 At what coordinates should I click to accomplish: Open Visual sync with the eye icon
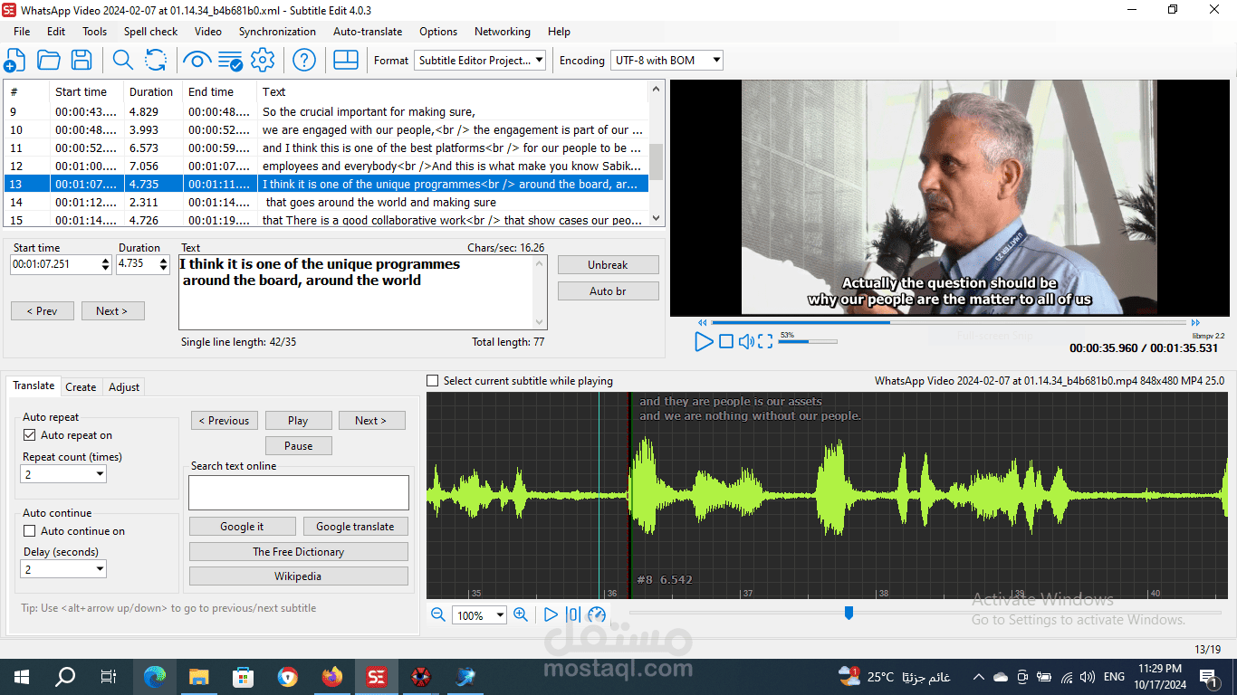click(197, 61)
